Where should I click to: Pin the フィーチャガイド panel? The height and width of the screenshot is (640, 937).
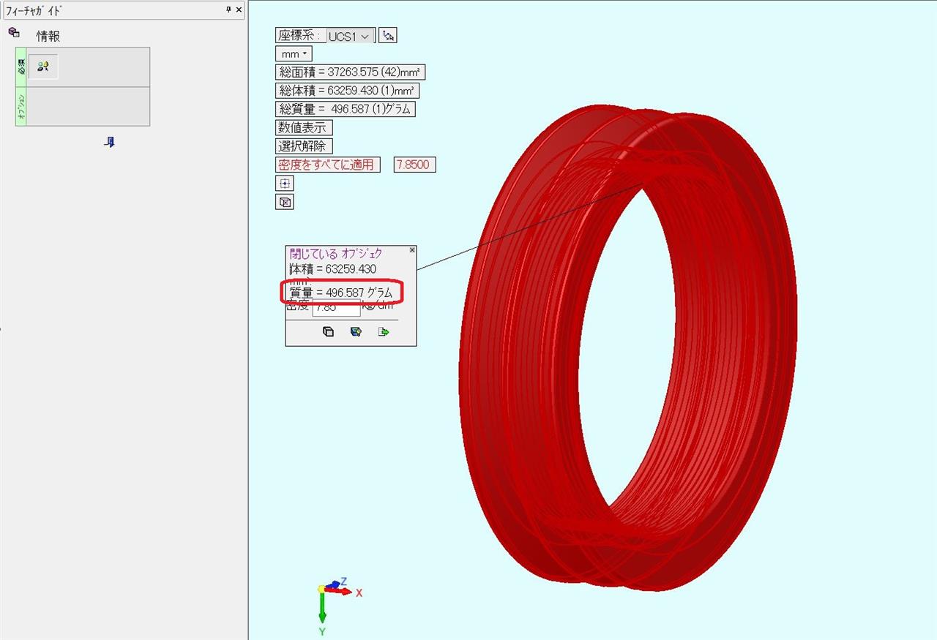coord(228,10)
